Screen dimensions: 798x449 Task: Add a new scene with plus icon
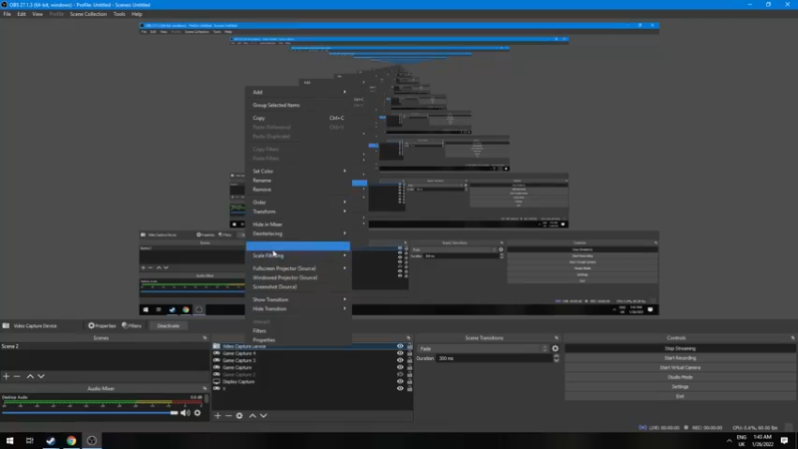pyautogui.click(x=6, y=376)
